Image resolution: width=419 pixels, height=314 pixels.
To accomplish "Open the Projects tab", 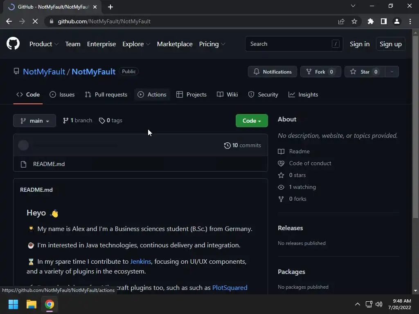I will click(191, 94).
